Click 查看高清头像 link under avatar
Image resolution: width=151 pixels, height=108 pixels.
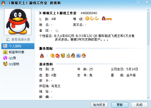(x=18, y=39)
